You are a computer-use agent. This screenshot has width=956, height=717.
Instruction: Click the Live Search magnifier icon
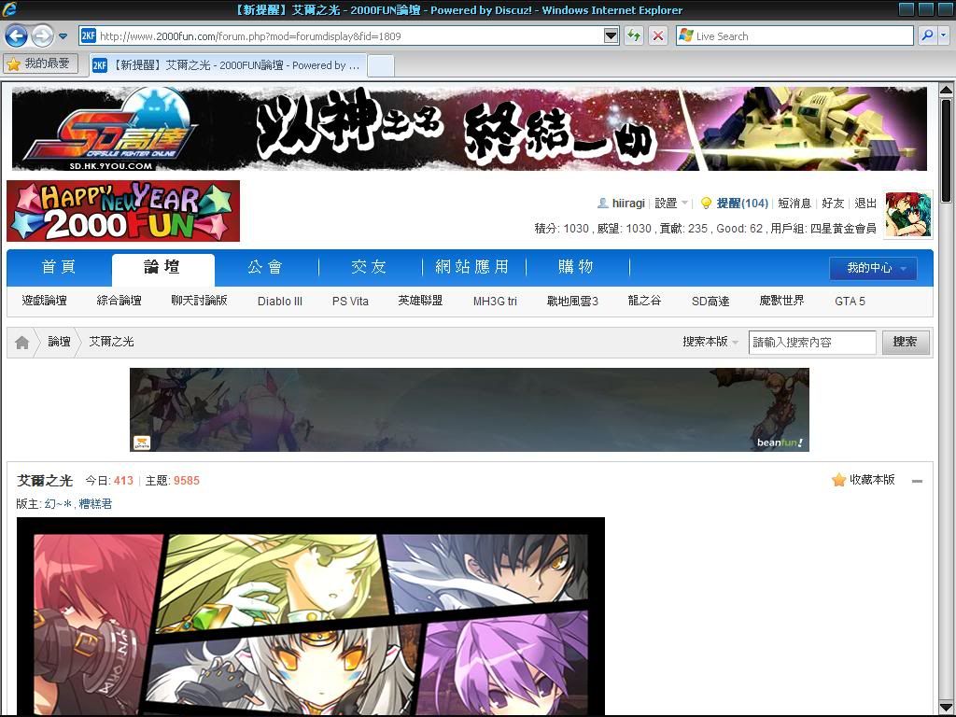coord(926,35)
